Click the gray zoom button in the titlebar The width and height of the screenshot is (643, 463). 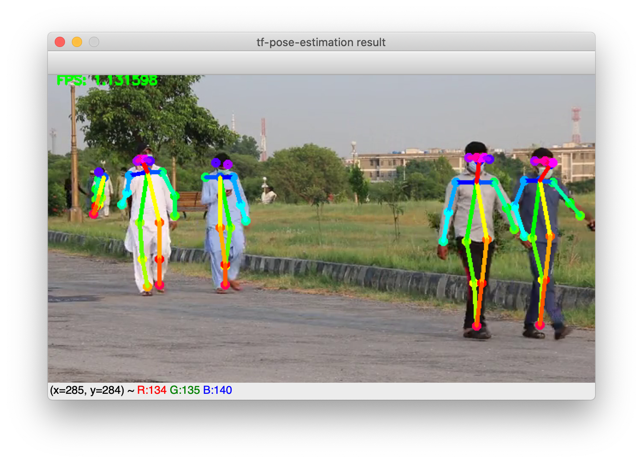pos(94,42)
